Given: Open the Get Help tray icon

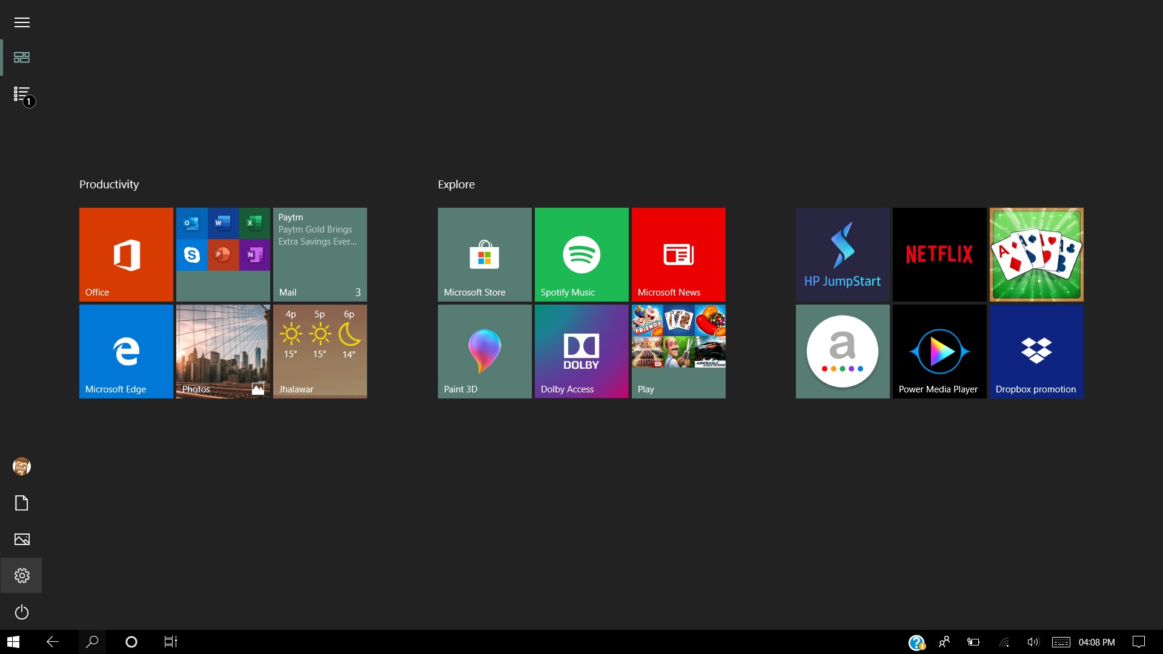Looking at the screenshot, I should click(x=916, y=642).
